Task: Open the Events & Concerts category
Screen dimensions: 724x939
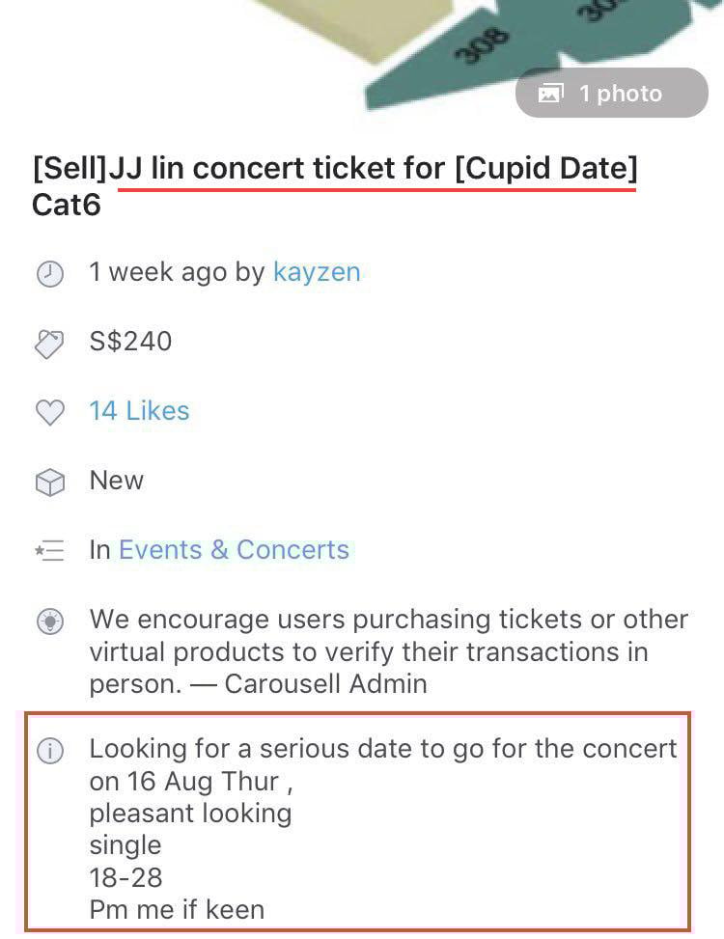Action: [234, 550]
